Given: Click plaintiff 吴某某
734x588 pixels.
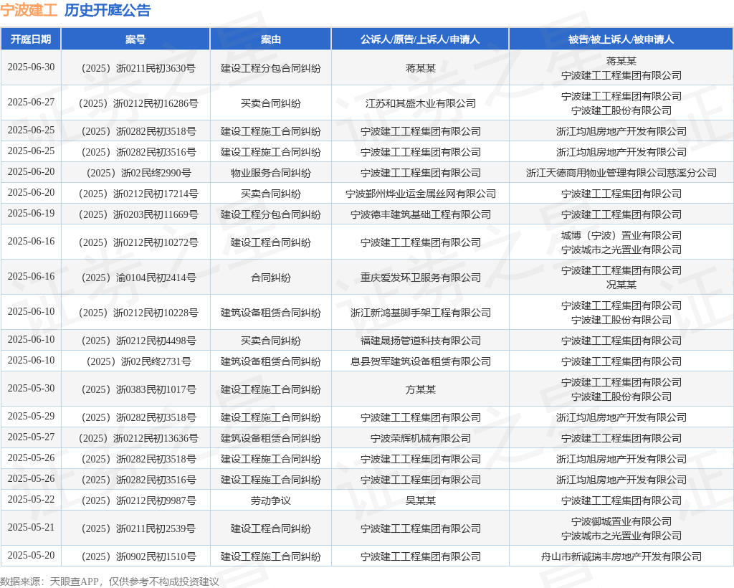Looking at the screenshot, I should pyautogui.click(x=420, y=501).
